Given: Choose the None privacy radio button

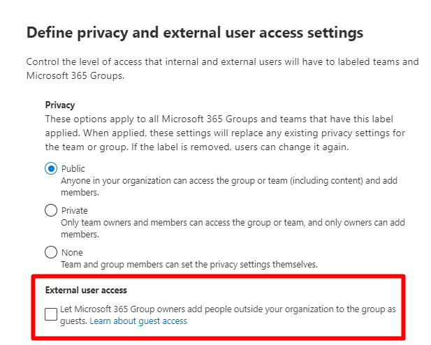Looking at the screenshot, I should (51, 252).
